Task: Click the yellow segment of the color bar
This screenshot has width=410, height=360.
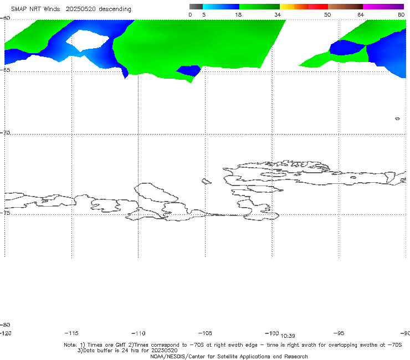Action: (287, 7)
